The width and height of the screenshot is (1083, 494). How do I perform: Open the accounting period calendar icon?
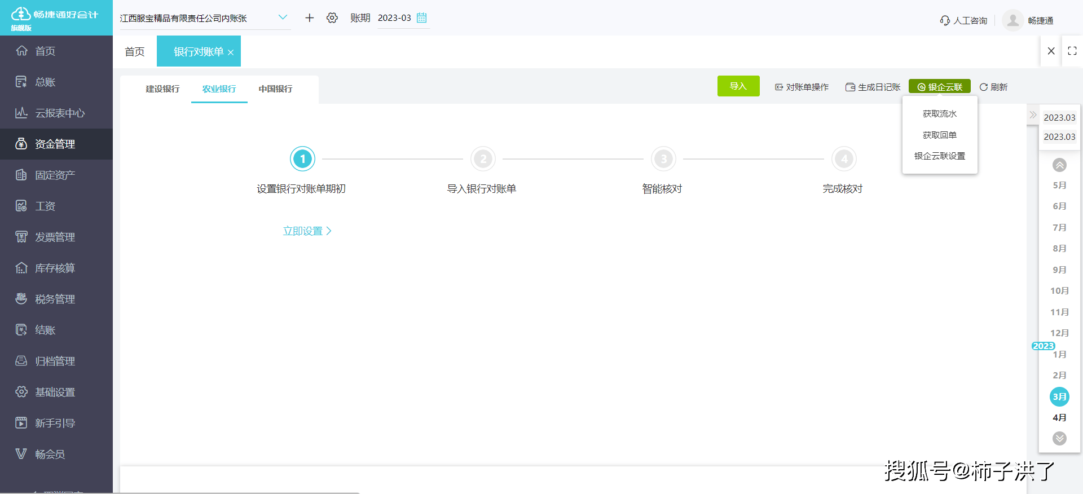pos(421,18)
